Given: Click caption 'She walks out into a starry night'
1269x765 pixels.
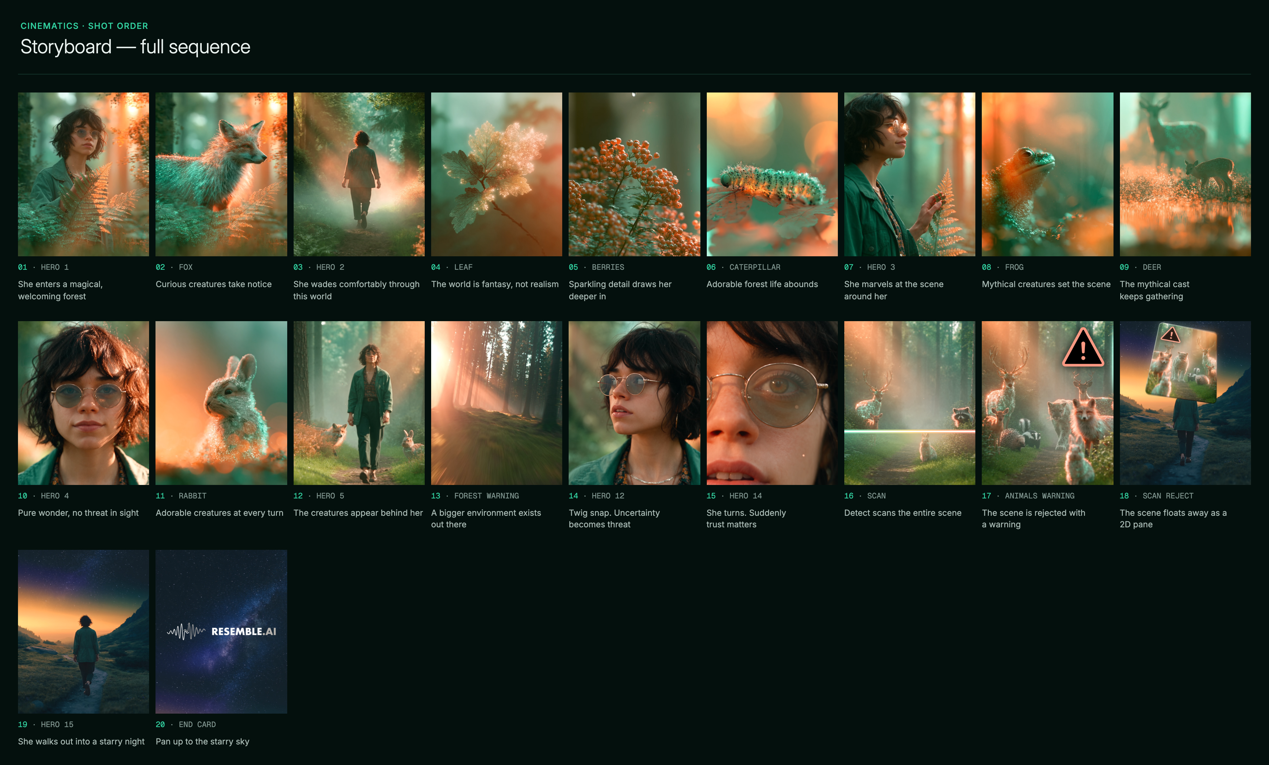Looking at the screenshot, I should point(81,741).
